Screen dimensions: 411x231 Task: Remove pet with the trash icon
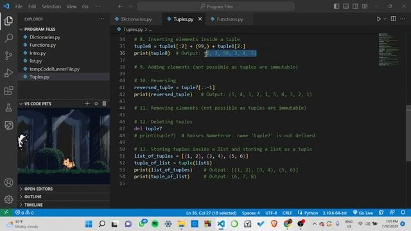(x=104, y=104)
